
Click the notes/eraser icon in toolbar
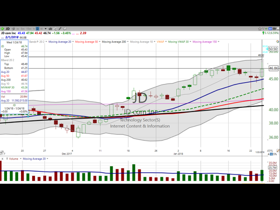65,29
